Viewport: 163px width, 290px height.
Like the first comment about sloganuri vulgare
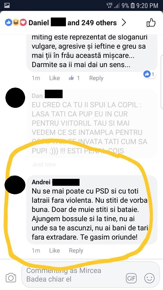click(x=54, y=78)
